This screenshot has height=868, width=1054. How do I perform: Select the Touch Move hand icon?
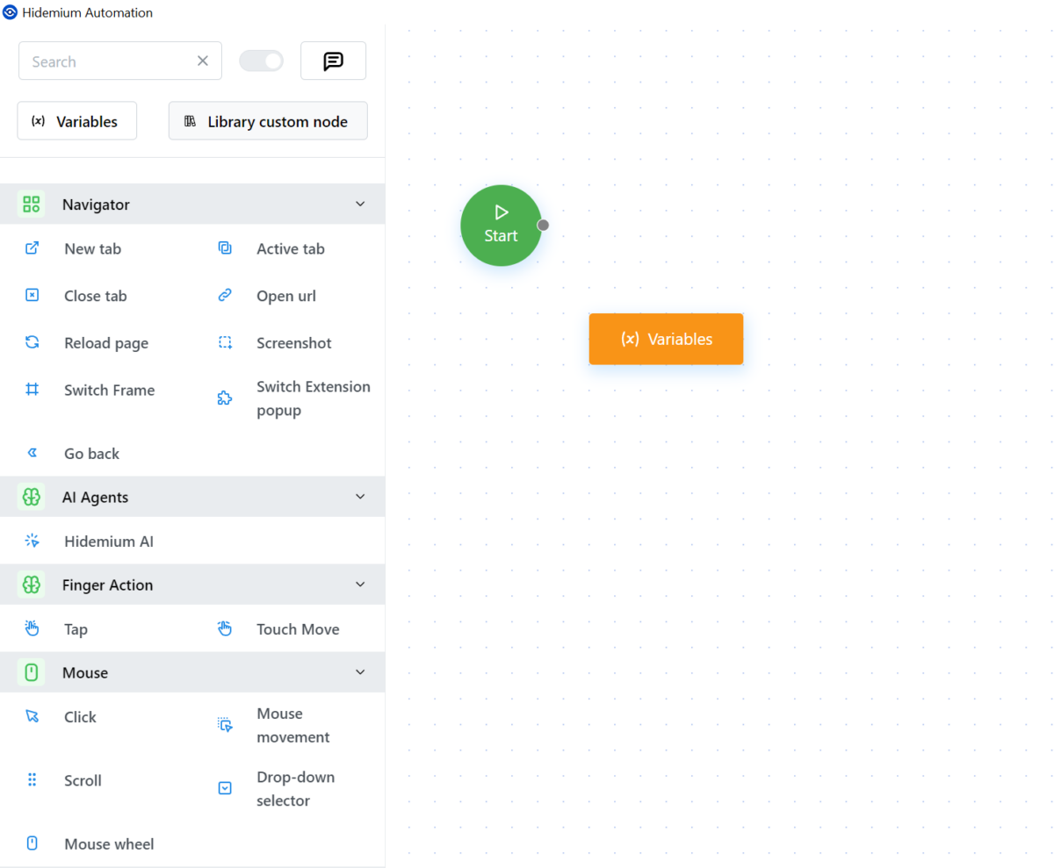coord(225,628)
